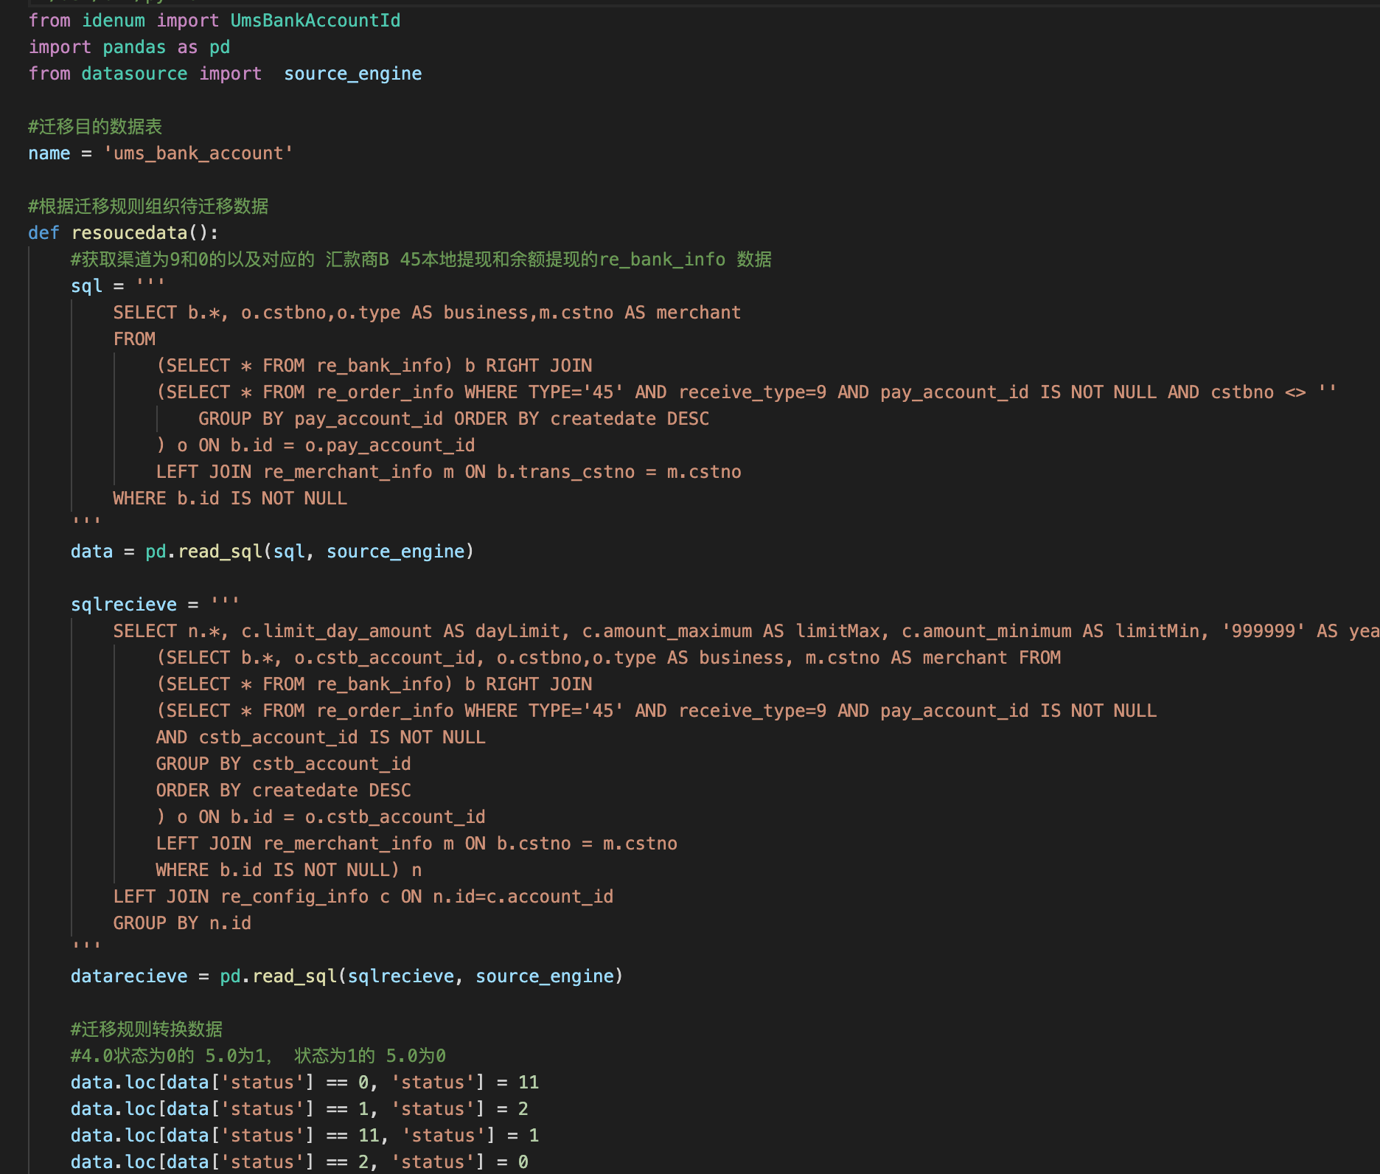Click the comment '#迁移规则转换数据'
The width and height of the screenshot is (1380, 1174).
coord(146,1029)
